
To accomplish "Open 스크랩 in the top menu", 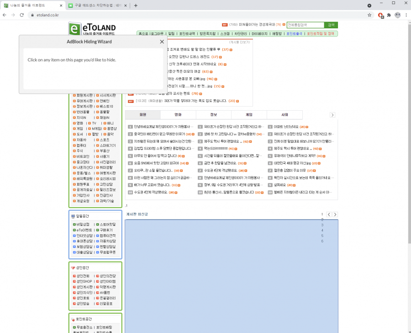I will coord(225,33).
